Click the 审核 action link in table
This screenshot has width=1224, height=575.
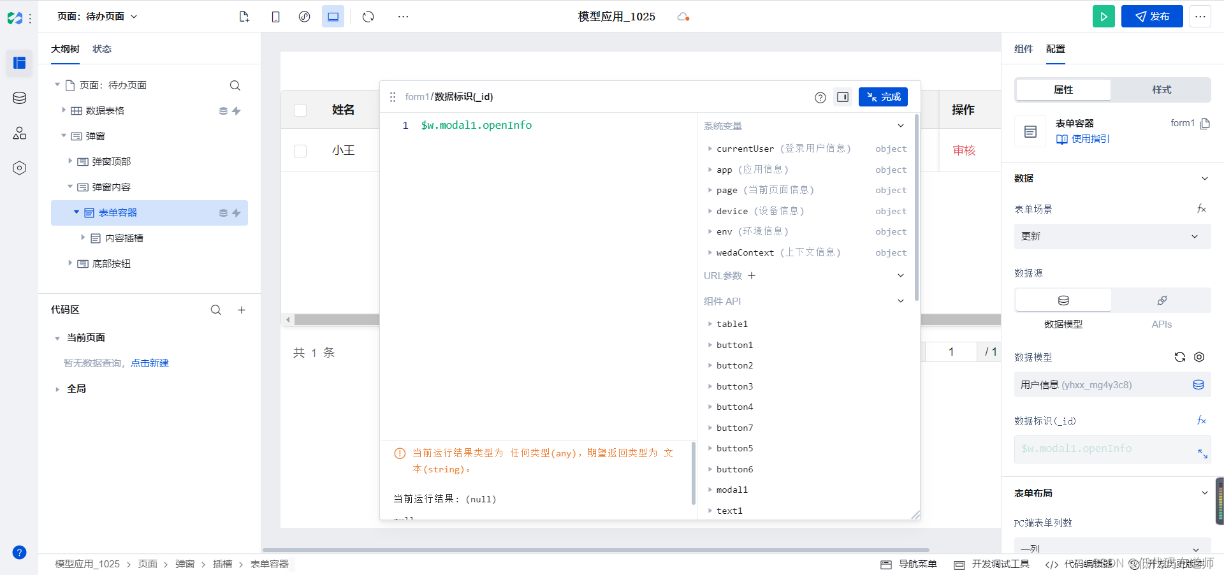[964, 150]
